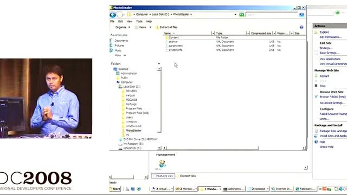Select Desktop in folder tree
347x195 pixels.
(x=123, y=69)
